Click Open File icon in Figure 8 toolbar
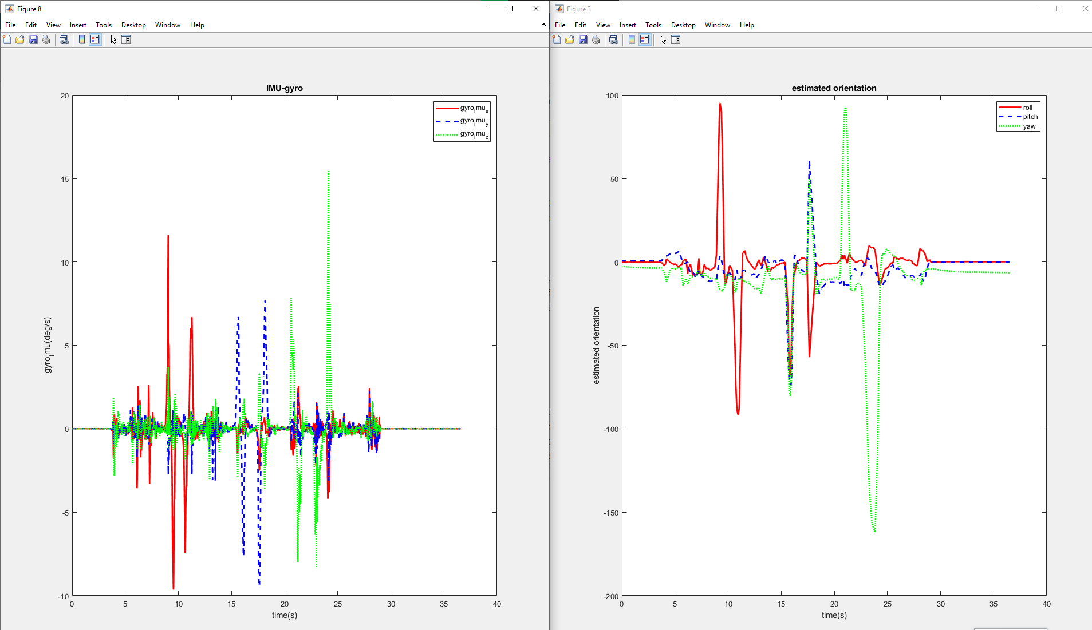Viewport: 1092px width, 630px height. (x=20, y=39)
